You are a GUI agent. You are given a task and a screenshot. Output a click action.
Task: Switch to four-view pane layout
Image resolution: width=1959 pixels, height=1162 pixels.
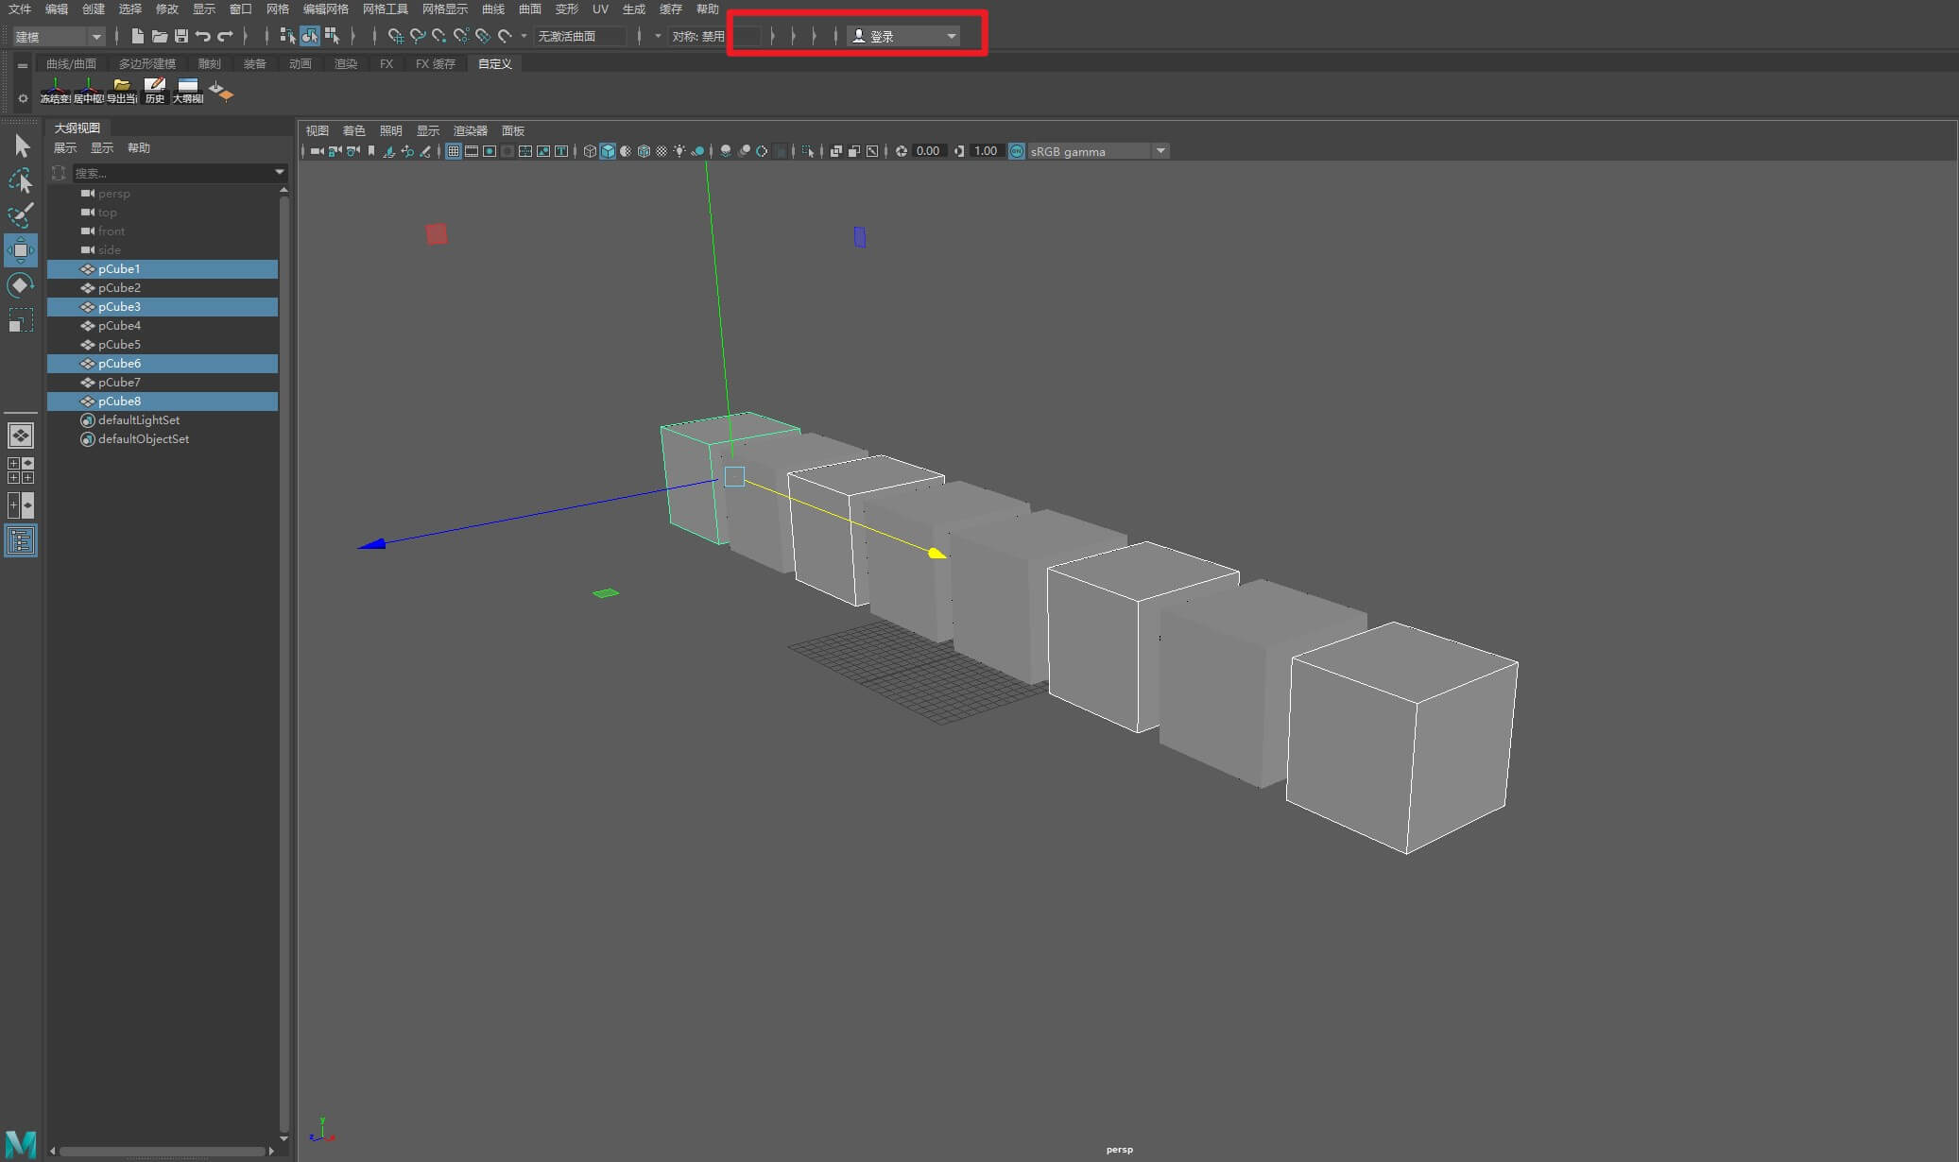[21, 470]
